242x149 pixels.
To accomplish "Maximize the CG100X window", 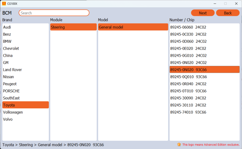I will point(225,3).
